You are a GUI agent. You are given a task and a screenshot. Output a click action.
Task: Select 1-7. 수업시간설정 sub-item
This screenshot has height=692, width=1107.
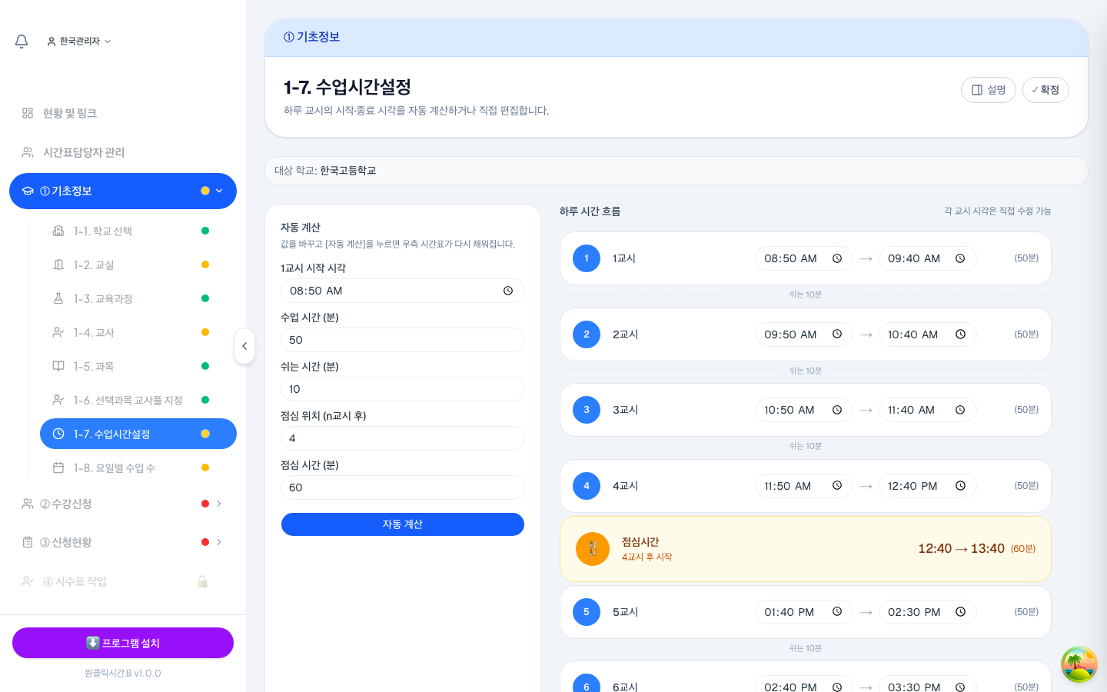[138, 434]
